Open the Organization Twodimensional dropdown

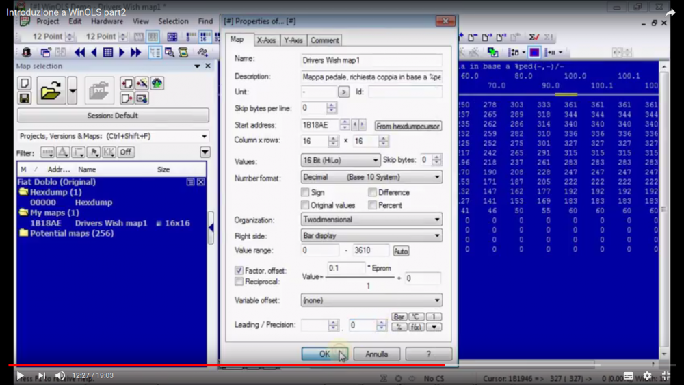pyautogui.click(x=371, y=220)
